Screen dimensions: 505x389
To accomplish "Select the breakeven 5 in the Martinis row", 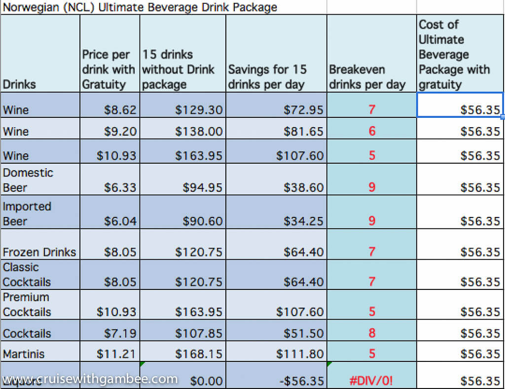I will point(372,352).
